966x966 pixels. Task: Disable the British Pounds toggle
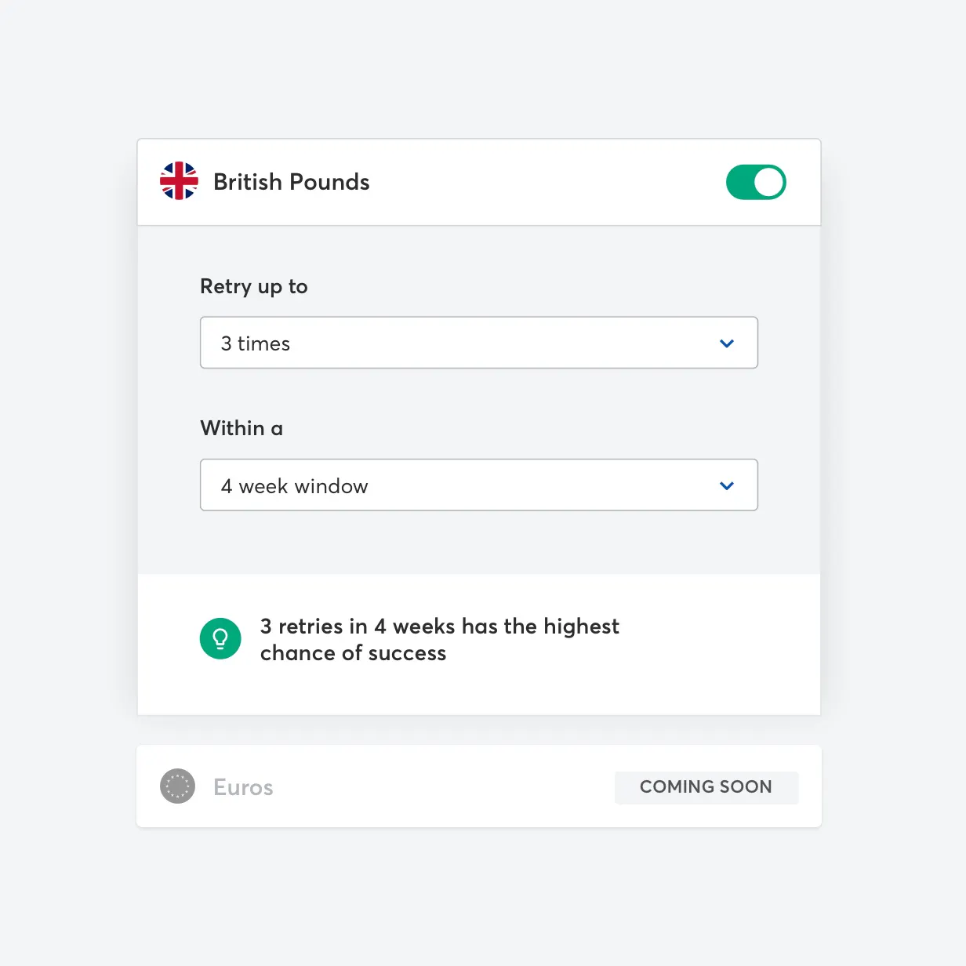pos(755,182)
